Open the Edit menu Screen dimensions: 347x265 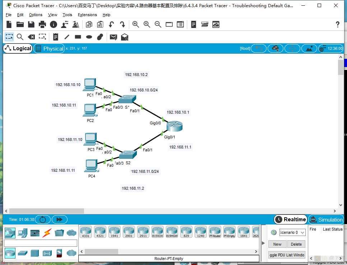pos(20,15)
